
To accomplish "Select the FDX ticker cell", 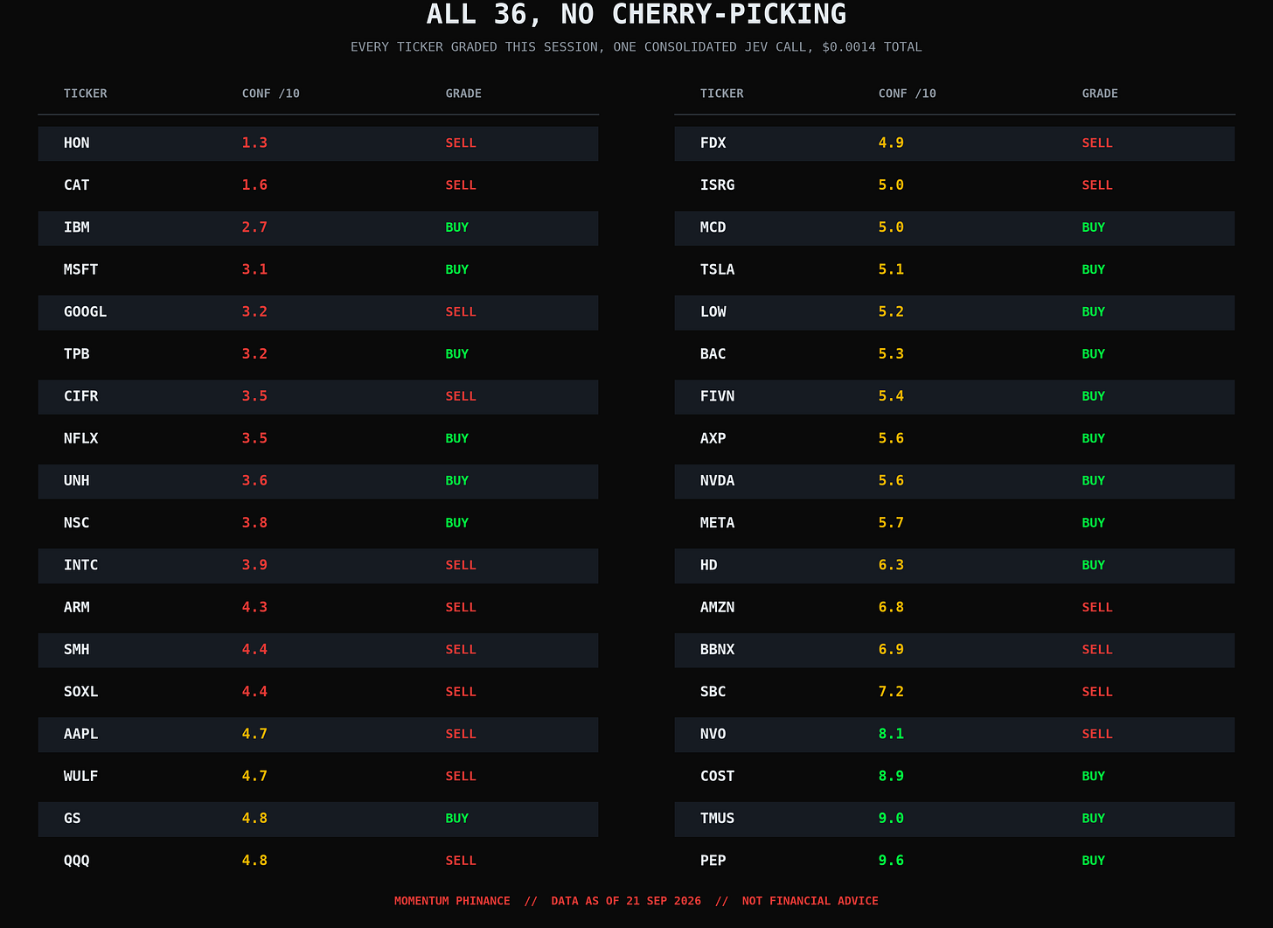I will [713, 143].
